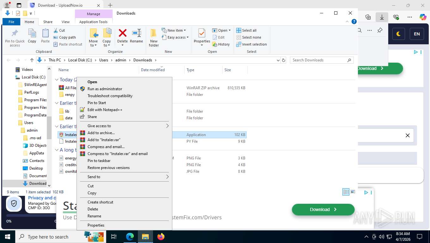Choose Troubleshoot compatibility
The height and width of the screenshot is (243, 430).
click(124, 96)
